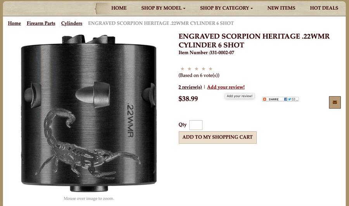Open the Home menu item
The width and height of the screenshot is (349, 206).
point(119,8)
